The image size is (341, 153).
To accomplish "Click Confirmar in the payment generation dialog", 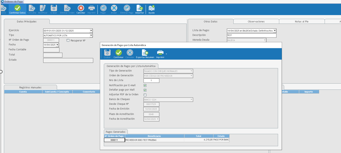I will [x=119, y=54].
